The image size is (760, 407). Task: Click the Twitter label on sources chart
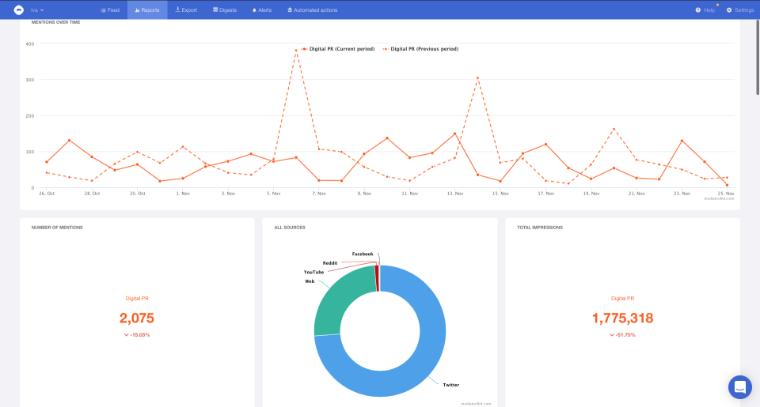coord(450,385)
